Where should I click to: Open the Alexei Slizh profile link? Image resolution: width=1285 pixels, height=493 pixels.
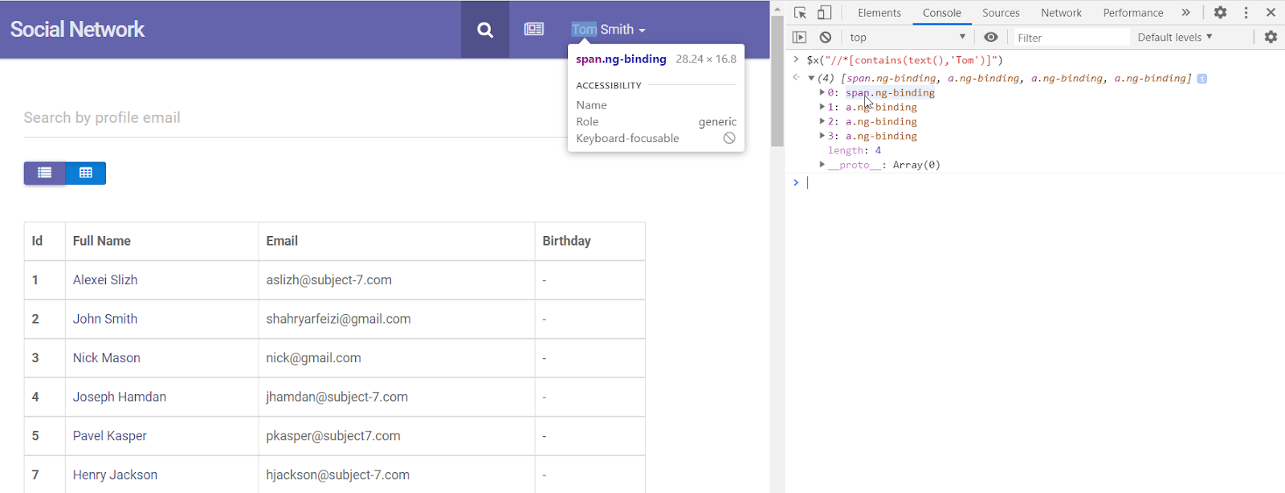pos(105,280)
